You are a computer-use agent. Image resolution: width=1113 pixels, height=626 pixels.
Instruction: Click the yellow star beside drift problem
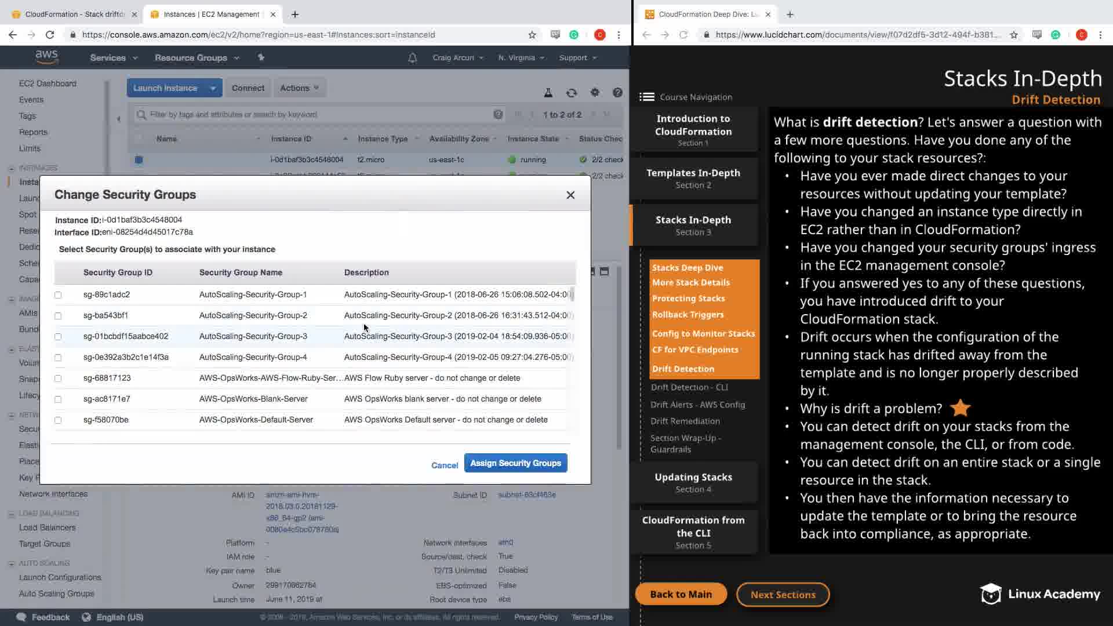coord(960,408)
